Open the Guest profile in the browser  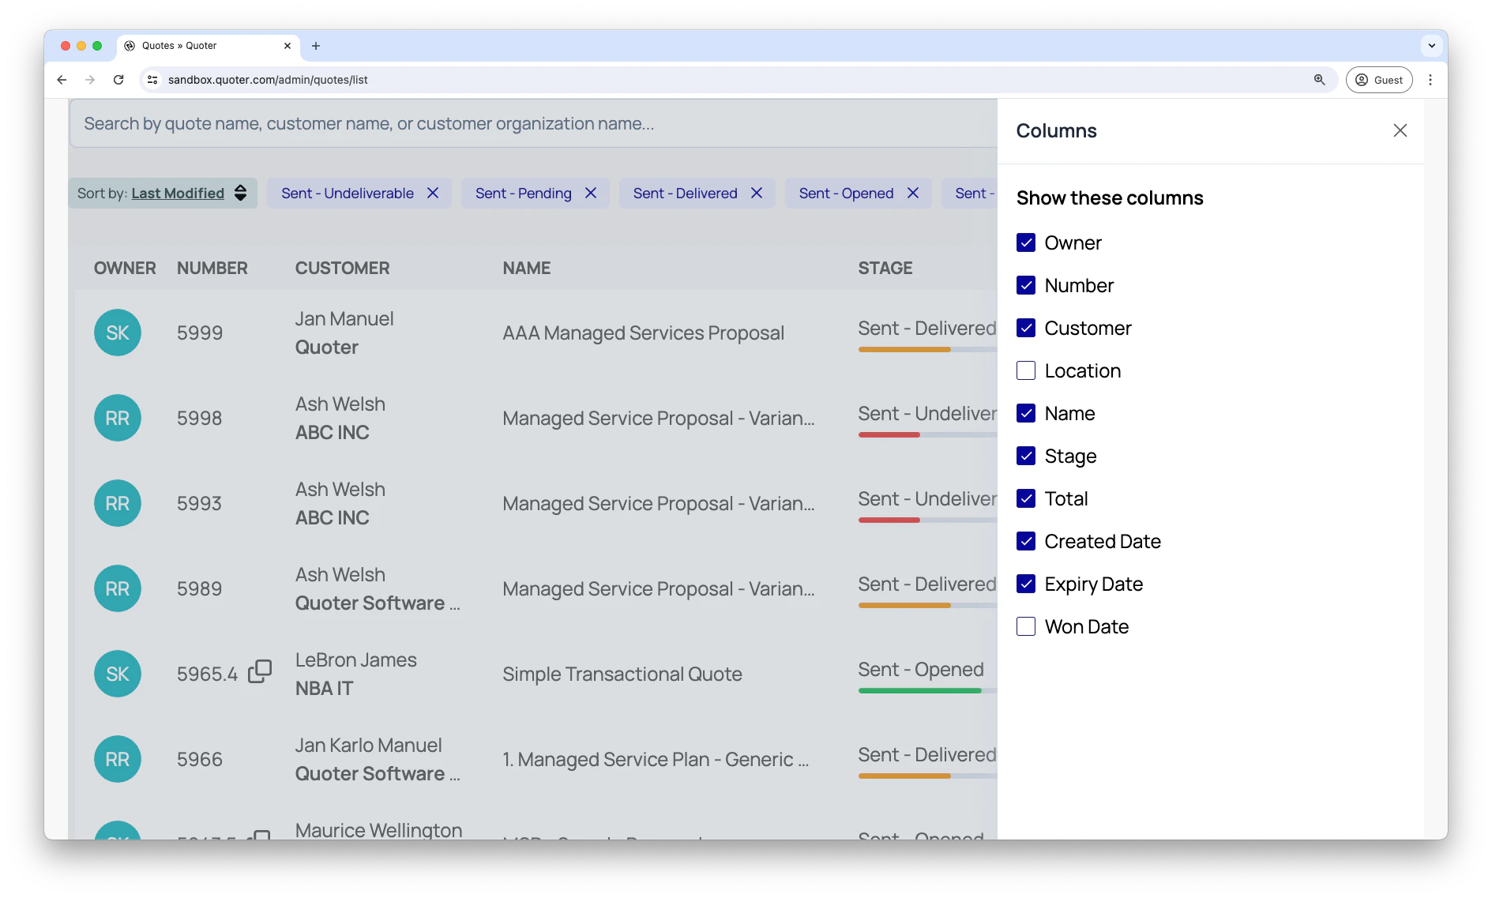coord(1379,79)
